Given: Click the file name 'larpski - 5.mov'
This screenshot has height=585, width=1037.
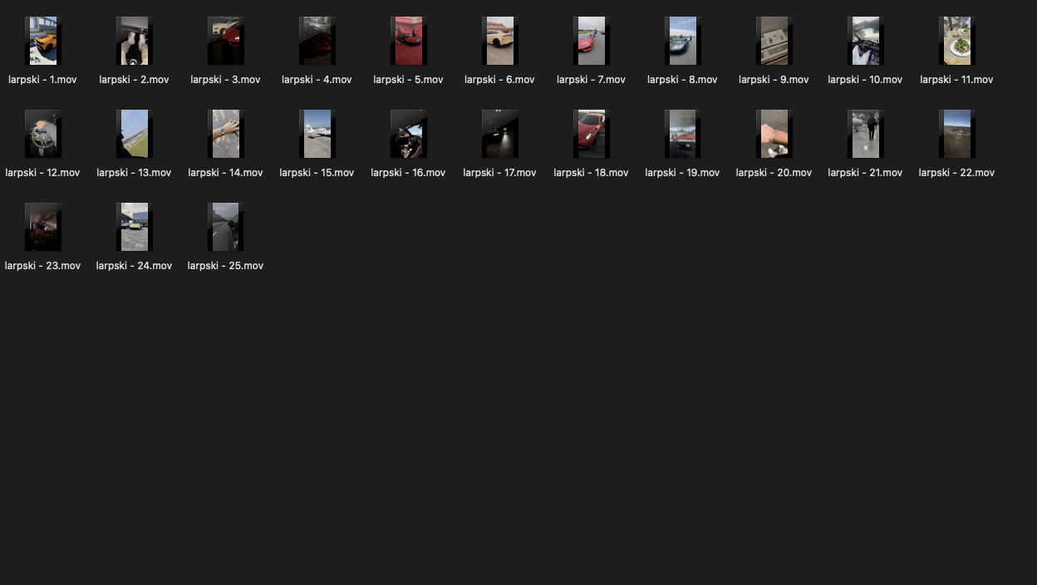Looking at the screenshot, I should 408,80.
